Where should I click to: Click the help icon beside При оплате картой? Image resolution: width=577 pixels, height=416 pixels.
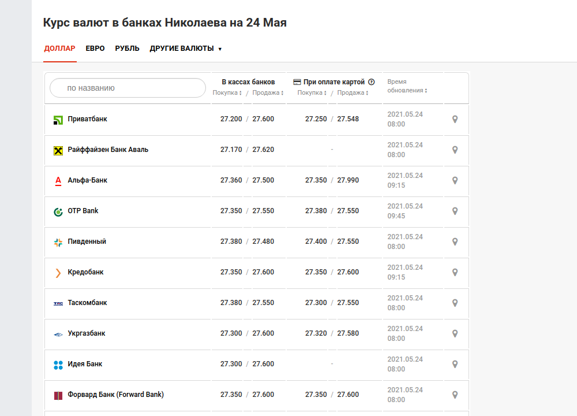coord(372,82)
